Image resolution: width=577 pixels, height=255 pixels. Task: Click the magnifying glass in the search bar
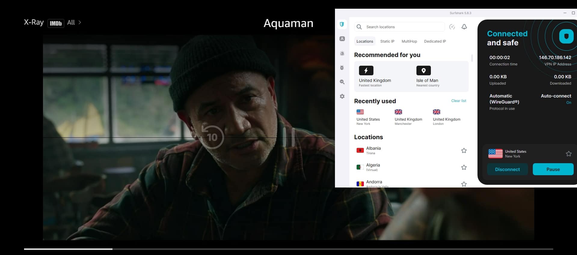click(x=359, y=27)
